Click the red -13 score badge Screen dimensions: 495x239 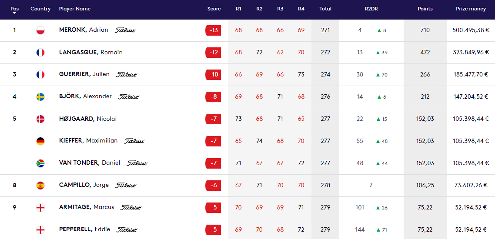[x=213, y=30]
